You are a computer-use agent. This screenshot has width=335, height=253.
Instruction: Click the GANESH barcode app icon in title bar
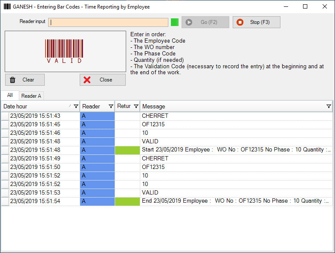point(7,7)
